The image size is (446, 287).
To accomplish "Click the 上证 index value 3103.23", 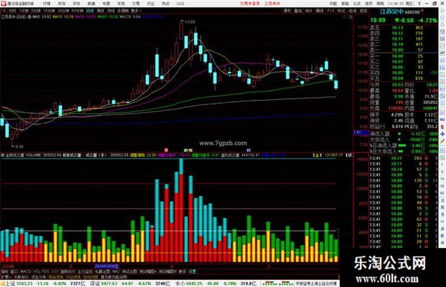I will pyautogui.click(x=25, y=284).
